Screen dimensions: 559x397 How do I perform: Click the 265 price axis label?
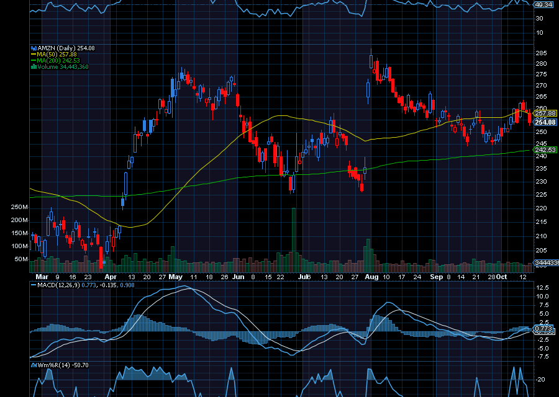coord(541,97)
